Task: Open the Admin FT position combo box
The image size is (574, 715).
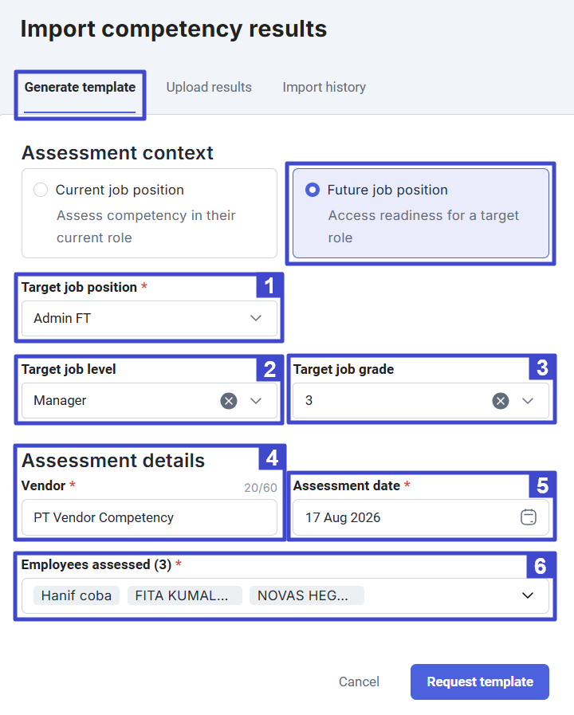Action: 150,318
